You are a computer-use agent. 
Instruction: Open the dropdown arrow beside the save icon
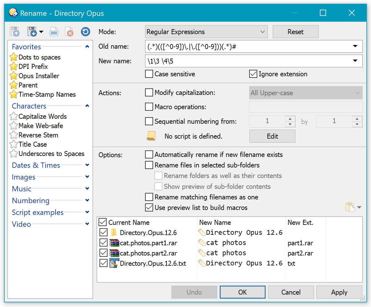(x=41, y=32)
